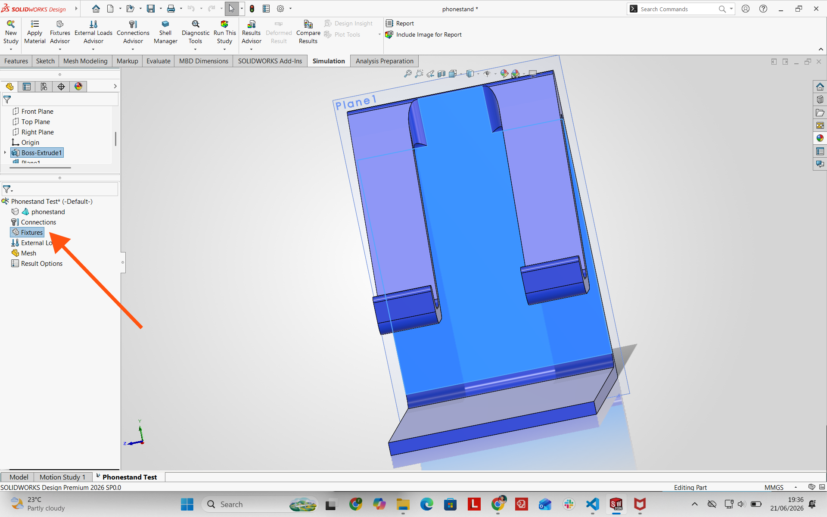
Task: Click the Open document folder icon
Action: pos(131,9)
